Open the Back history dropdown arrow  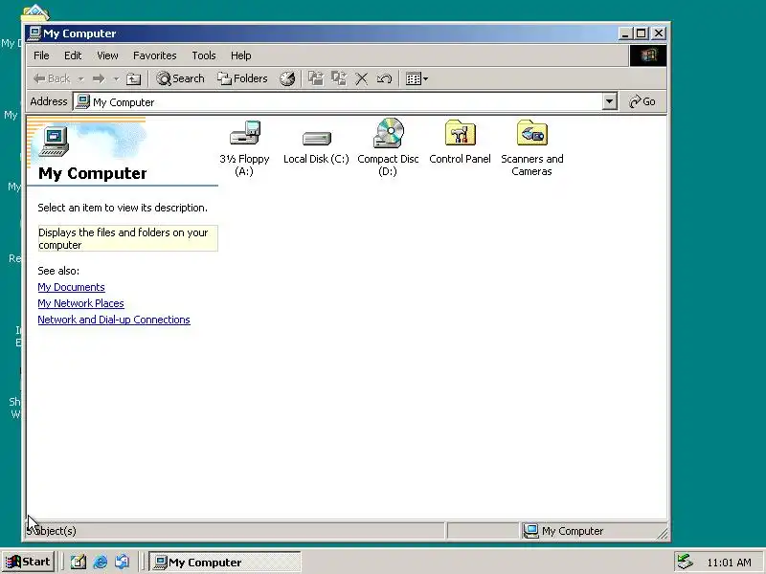[80, 78]
